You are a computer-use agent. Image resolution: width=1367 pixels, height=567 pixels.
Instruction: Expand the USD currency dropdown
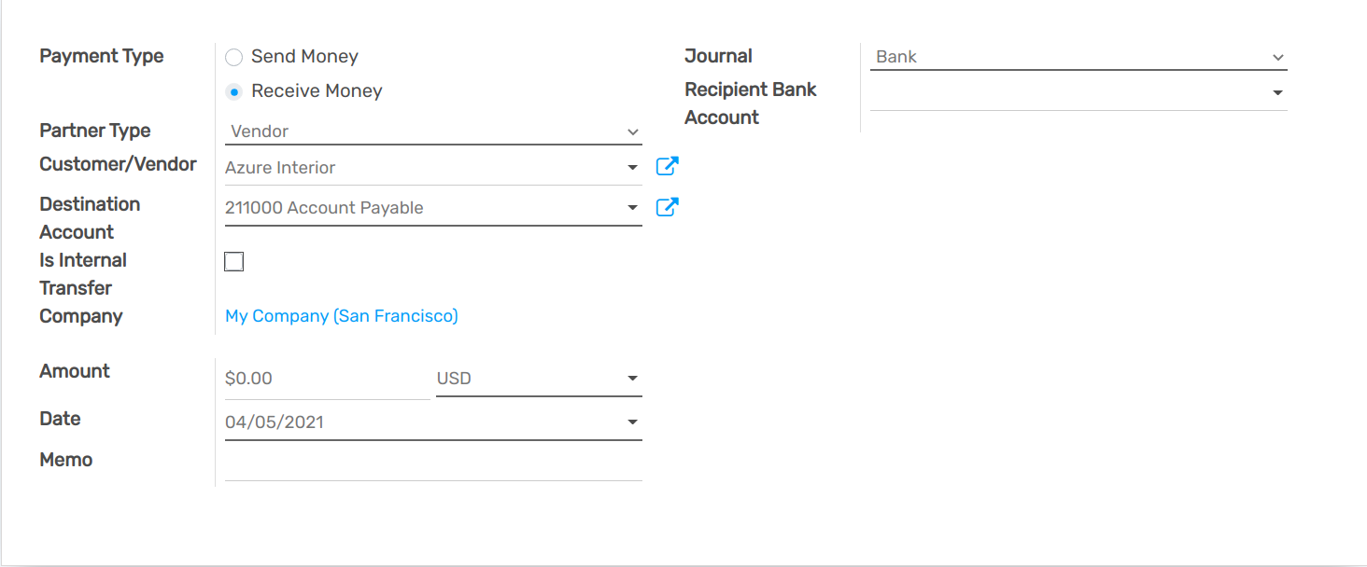tap(634, 378)
